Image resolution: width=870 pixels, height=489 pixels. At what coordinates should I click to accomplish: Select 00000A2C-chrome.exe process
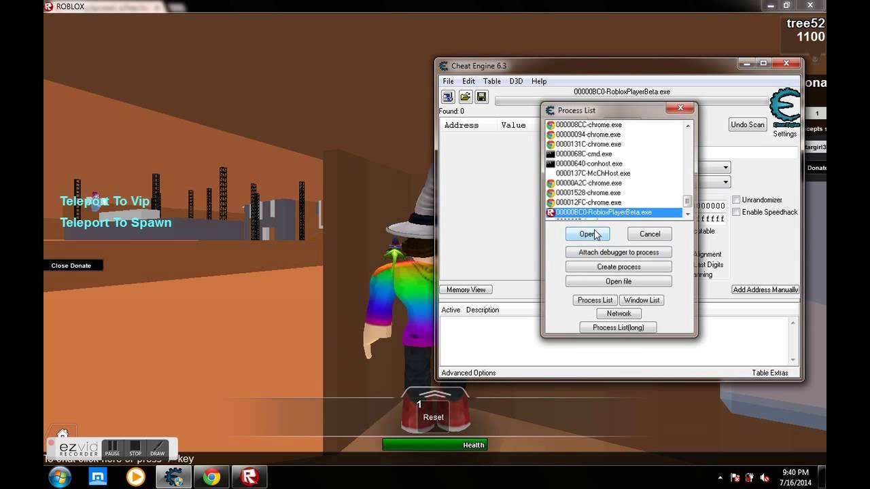coord(614,183)
